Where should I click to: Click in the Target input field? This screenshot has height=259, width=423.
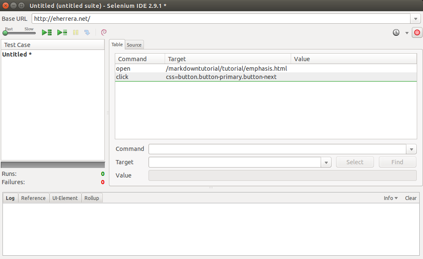[235, 162]
